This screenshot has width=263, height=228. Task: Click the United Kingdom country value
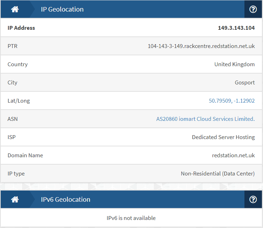click(235, 64)
